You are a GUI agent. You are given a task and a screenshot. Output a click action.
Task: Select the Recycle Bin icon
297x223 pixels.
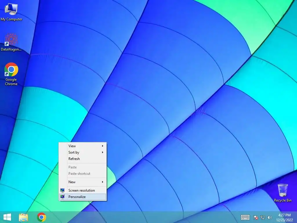click(282, 193)
